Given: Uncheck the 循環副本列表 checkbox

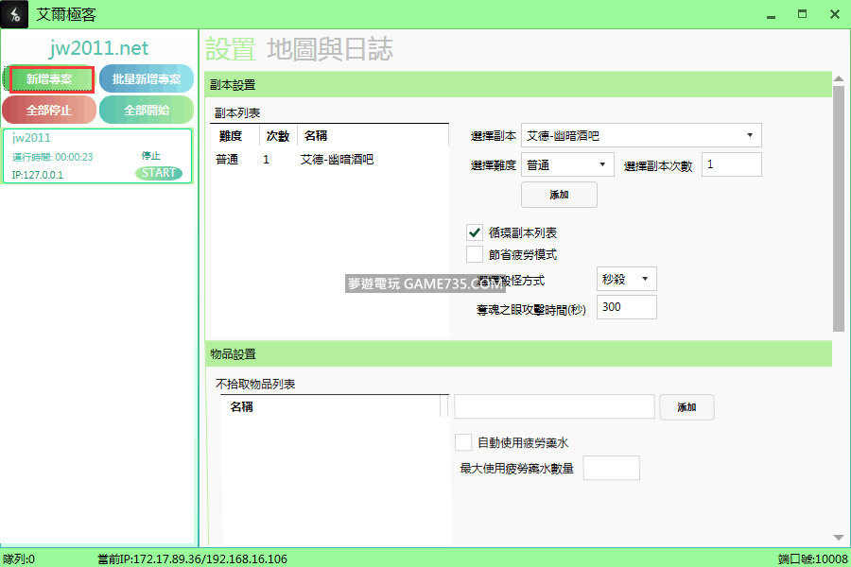Looking at the screenshot, I should tap(475, 232).
